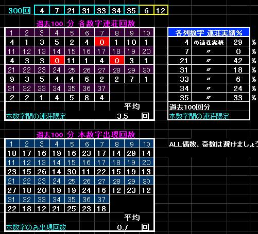Viewport: 258px width, 234px height.
Task: Select the 0 percent value for number 7
Action: click(238, 51)
